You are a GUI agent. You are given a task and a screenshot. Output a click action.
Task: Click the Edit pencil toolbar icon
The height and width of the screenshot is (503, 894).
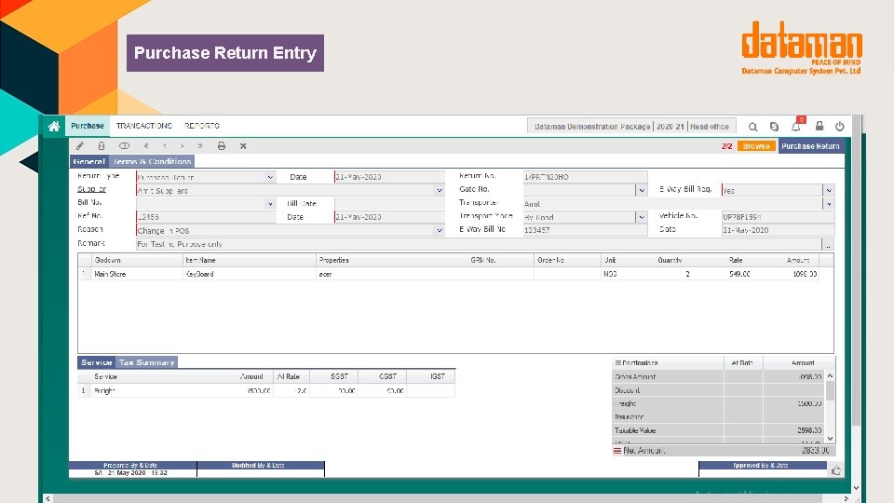point(80,146)
